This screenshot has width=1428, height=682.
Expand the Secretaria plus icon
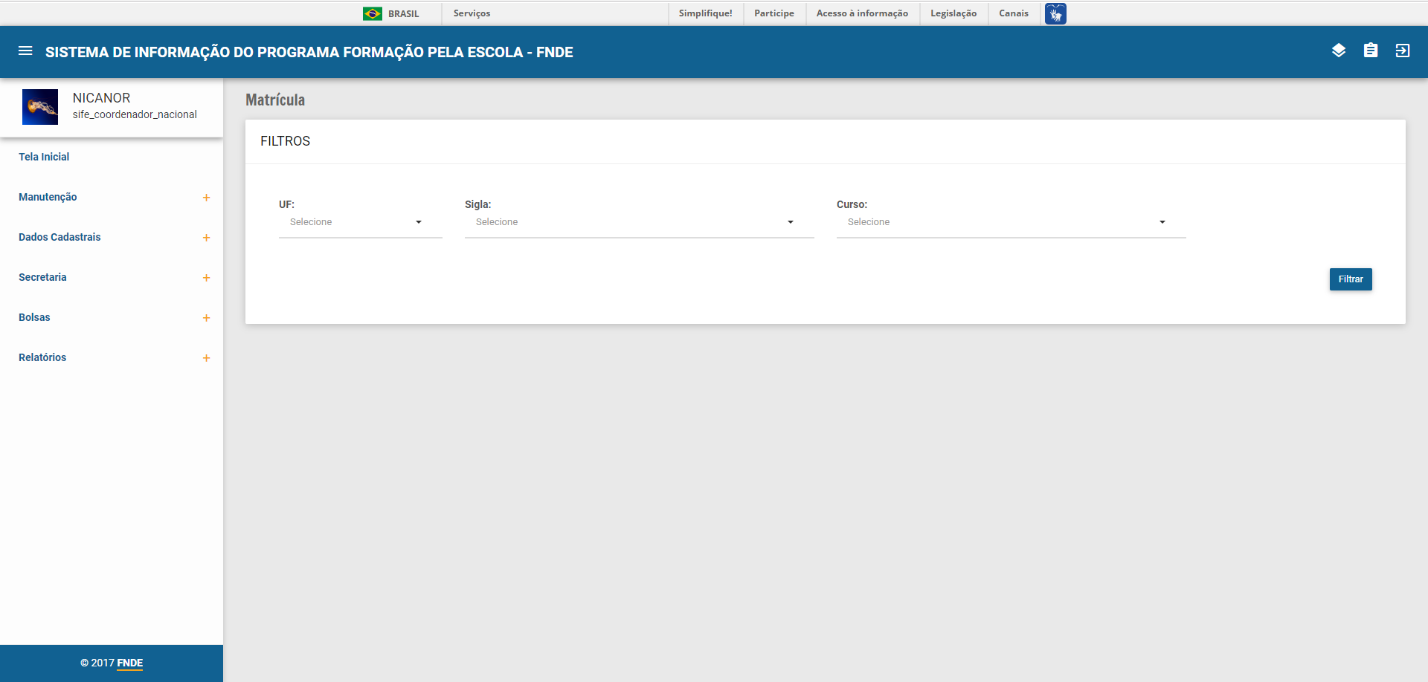click(206, 278)
